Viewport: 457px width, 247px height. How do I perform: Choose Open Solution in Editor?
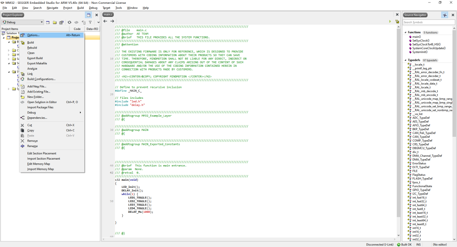tap(52, 102)
